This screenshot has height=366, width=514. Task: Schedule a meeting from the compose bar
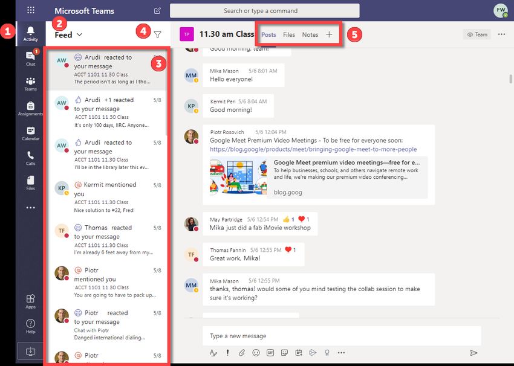click(299, 353)
